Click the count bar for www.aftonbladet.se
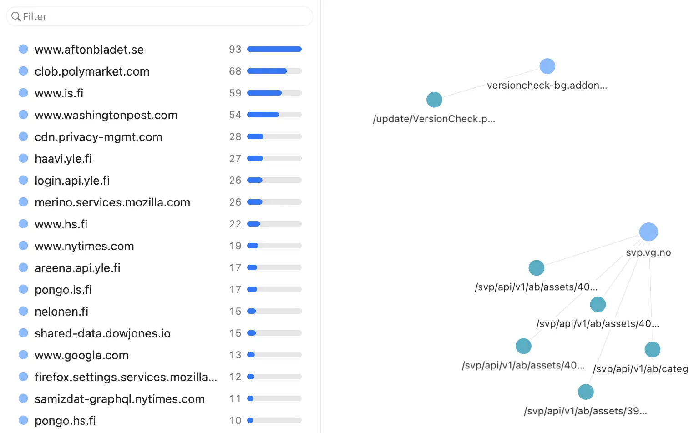Screen dimensions: 689x433 pos(274,49)
